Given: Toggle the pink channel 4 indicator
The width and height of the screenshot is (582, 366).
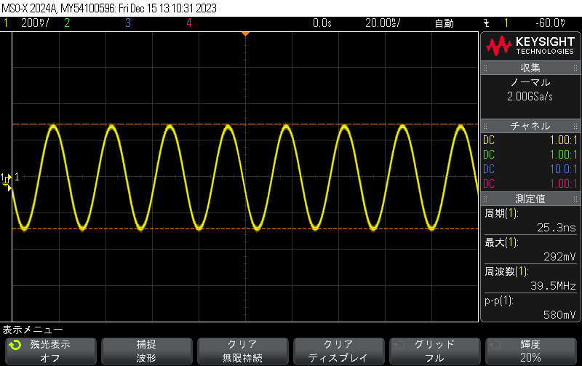Looking at the screenshot, I should pyautogui.click(x=188, y=23).
